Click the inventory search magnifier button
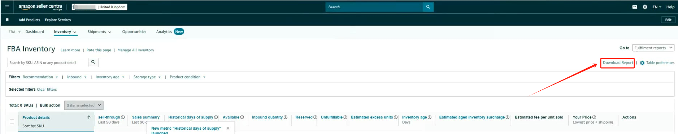Viewport: 678px width, 134px height. [93, 62]
